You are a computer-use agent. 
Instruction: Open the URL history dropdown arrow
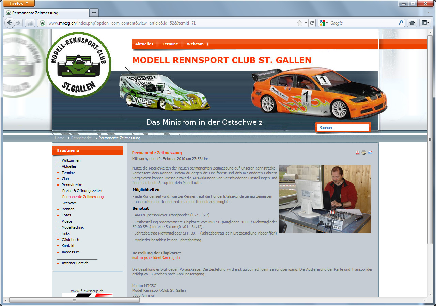(305, 23)
